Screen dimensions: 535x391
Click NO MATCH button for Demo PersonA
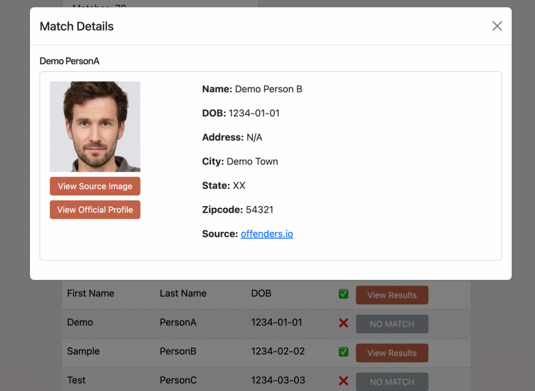[392, 324]
